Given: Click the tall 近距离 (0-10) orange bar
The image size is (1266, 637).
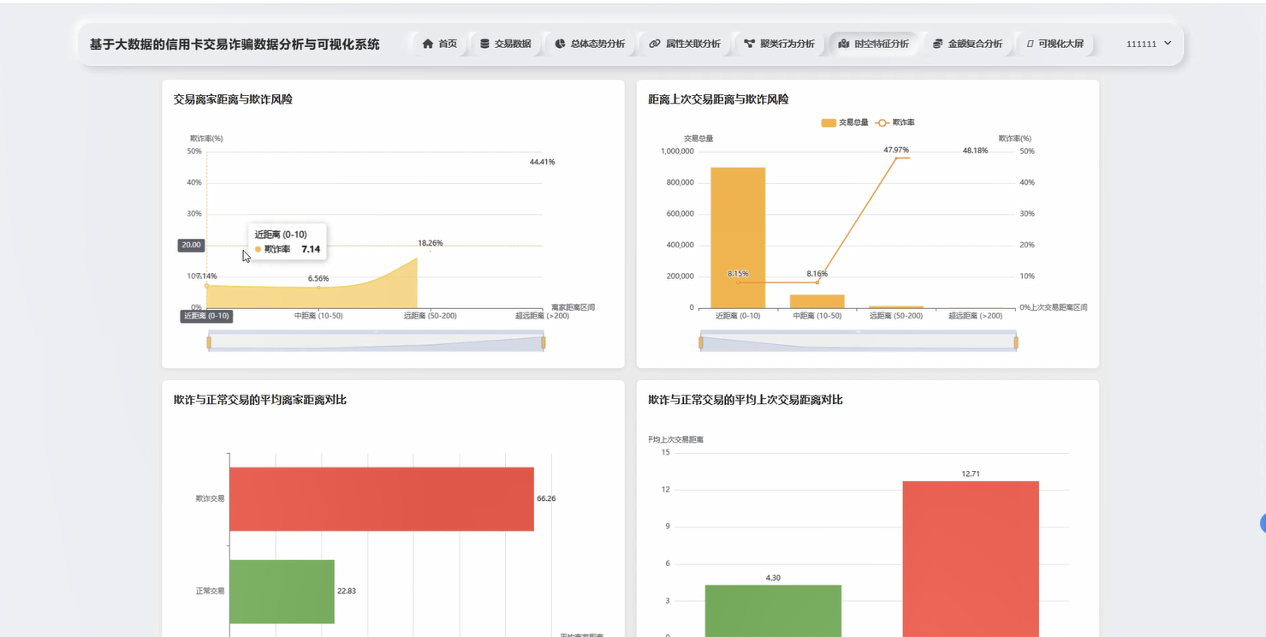Looking at the screenshot, I should click(x=738, y=238).
